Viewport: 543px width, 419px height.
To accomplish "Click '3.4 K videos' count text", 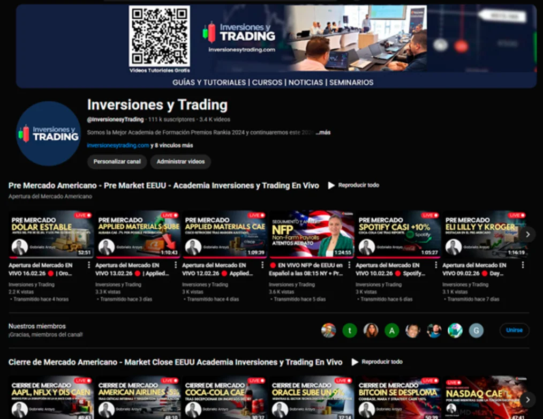I will tap(215, 119).
